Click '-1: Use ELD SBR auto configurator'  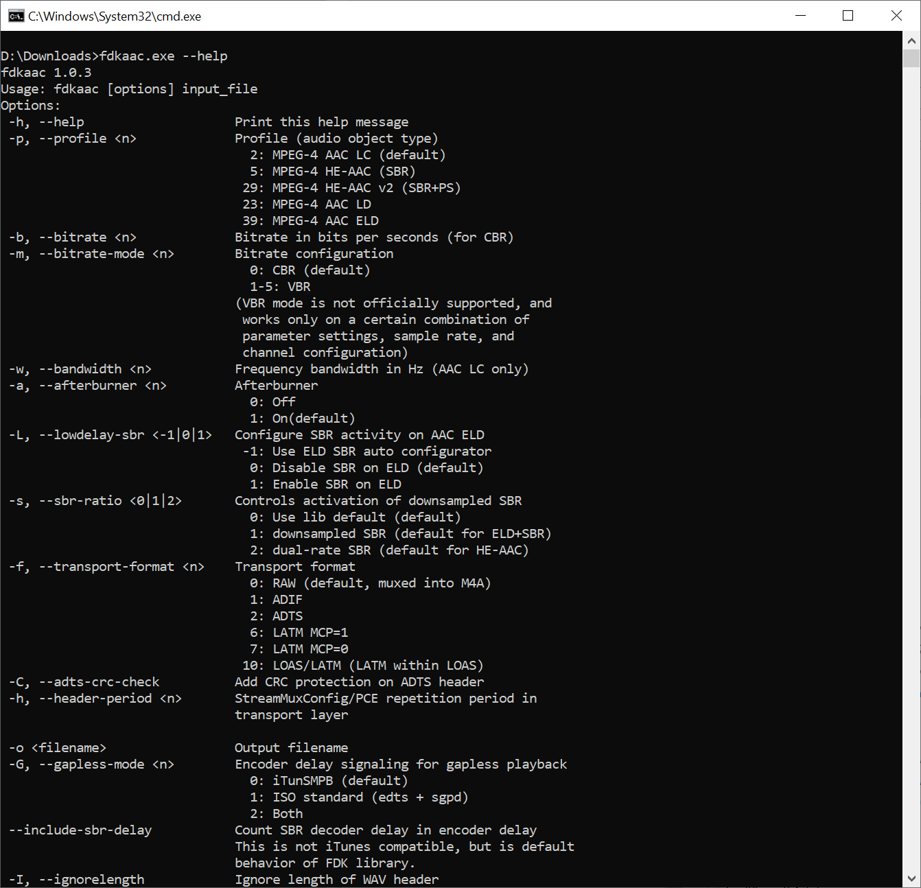pos(367,452)
